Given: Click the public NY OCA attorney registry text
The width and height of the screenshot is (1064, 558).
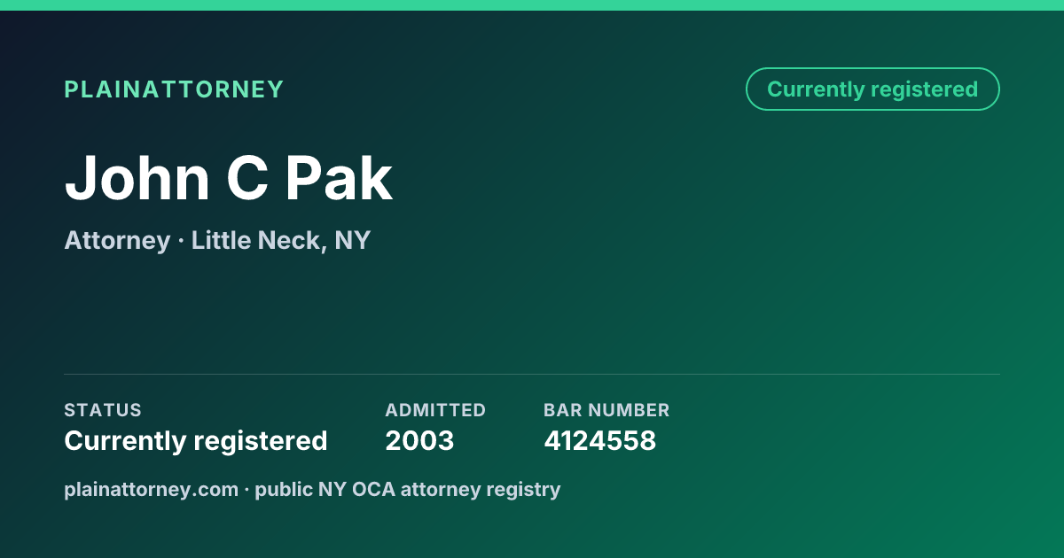Looking at the screenshot, I should (408, 489).
